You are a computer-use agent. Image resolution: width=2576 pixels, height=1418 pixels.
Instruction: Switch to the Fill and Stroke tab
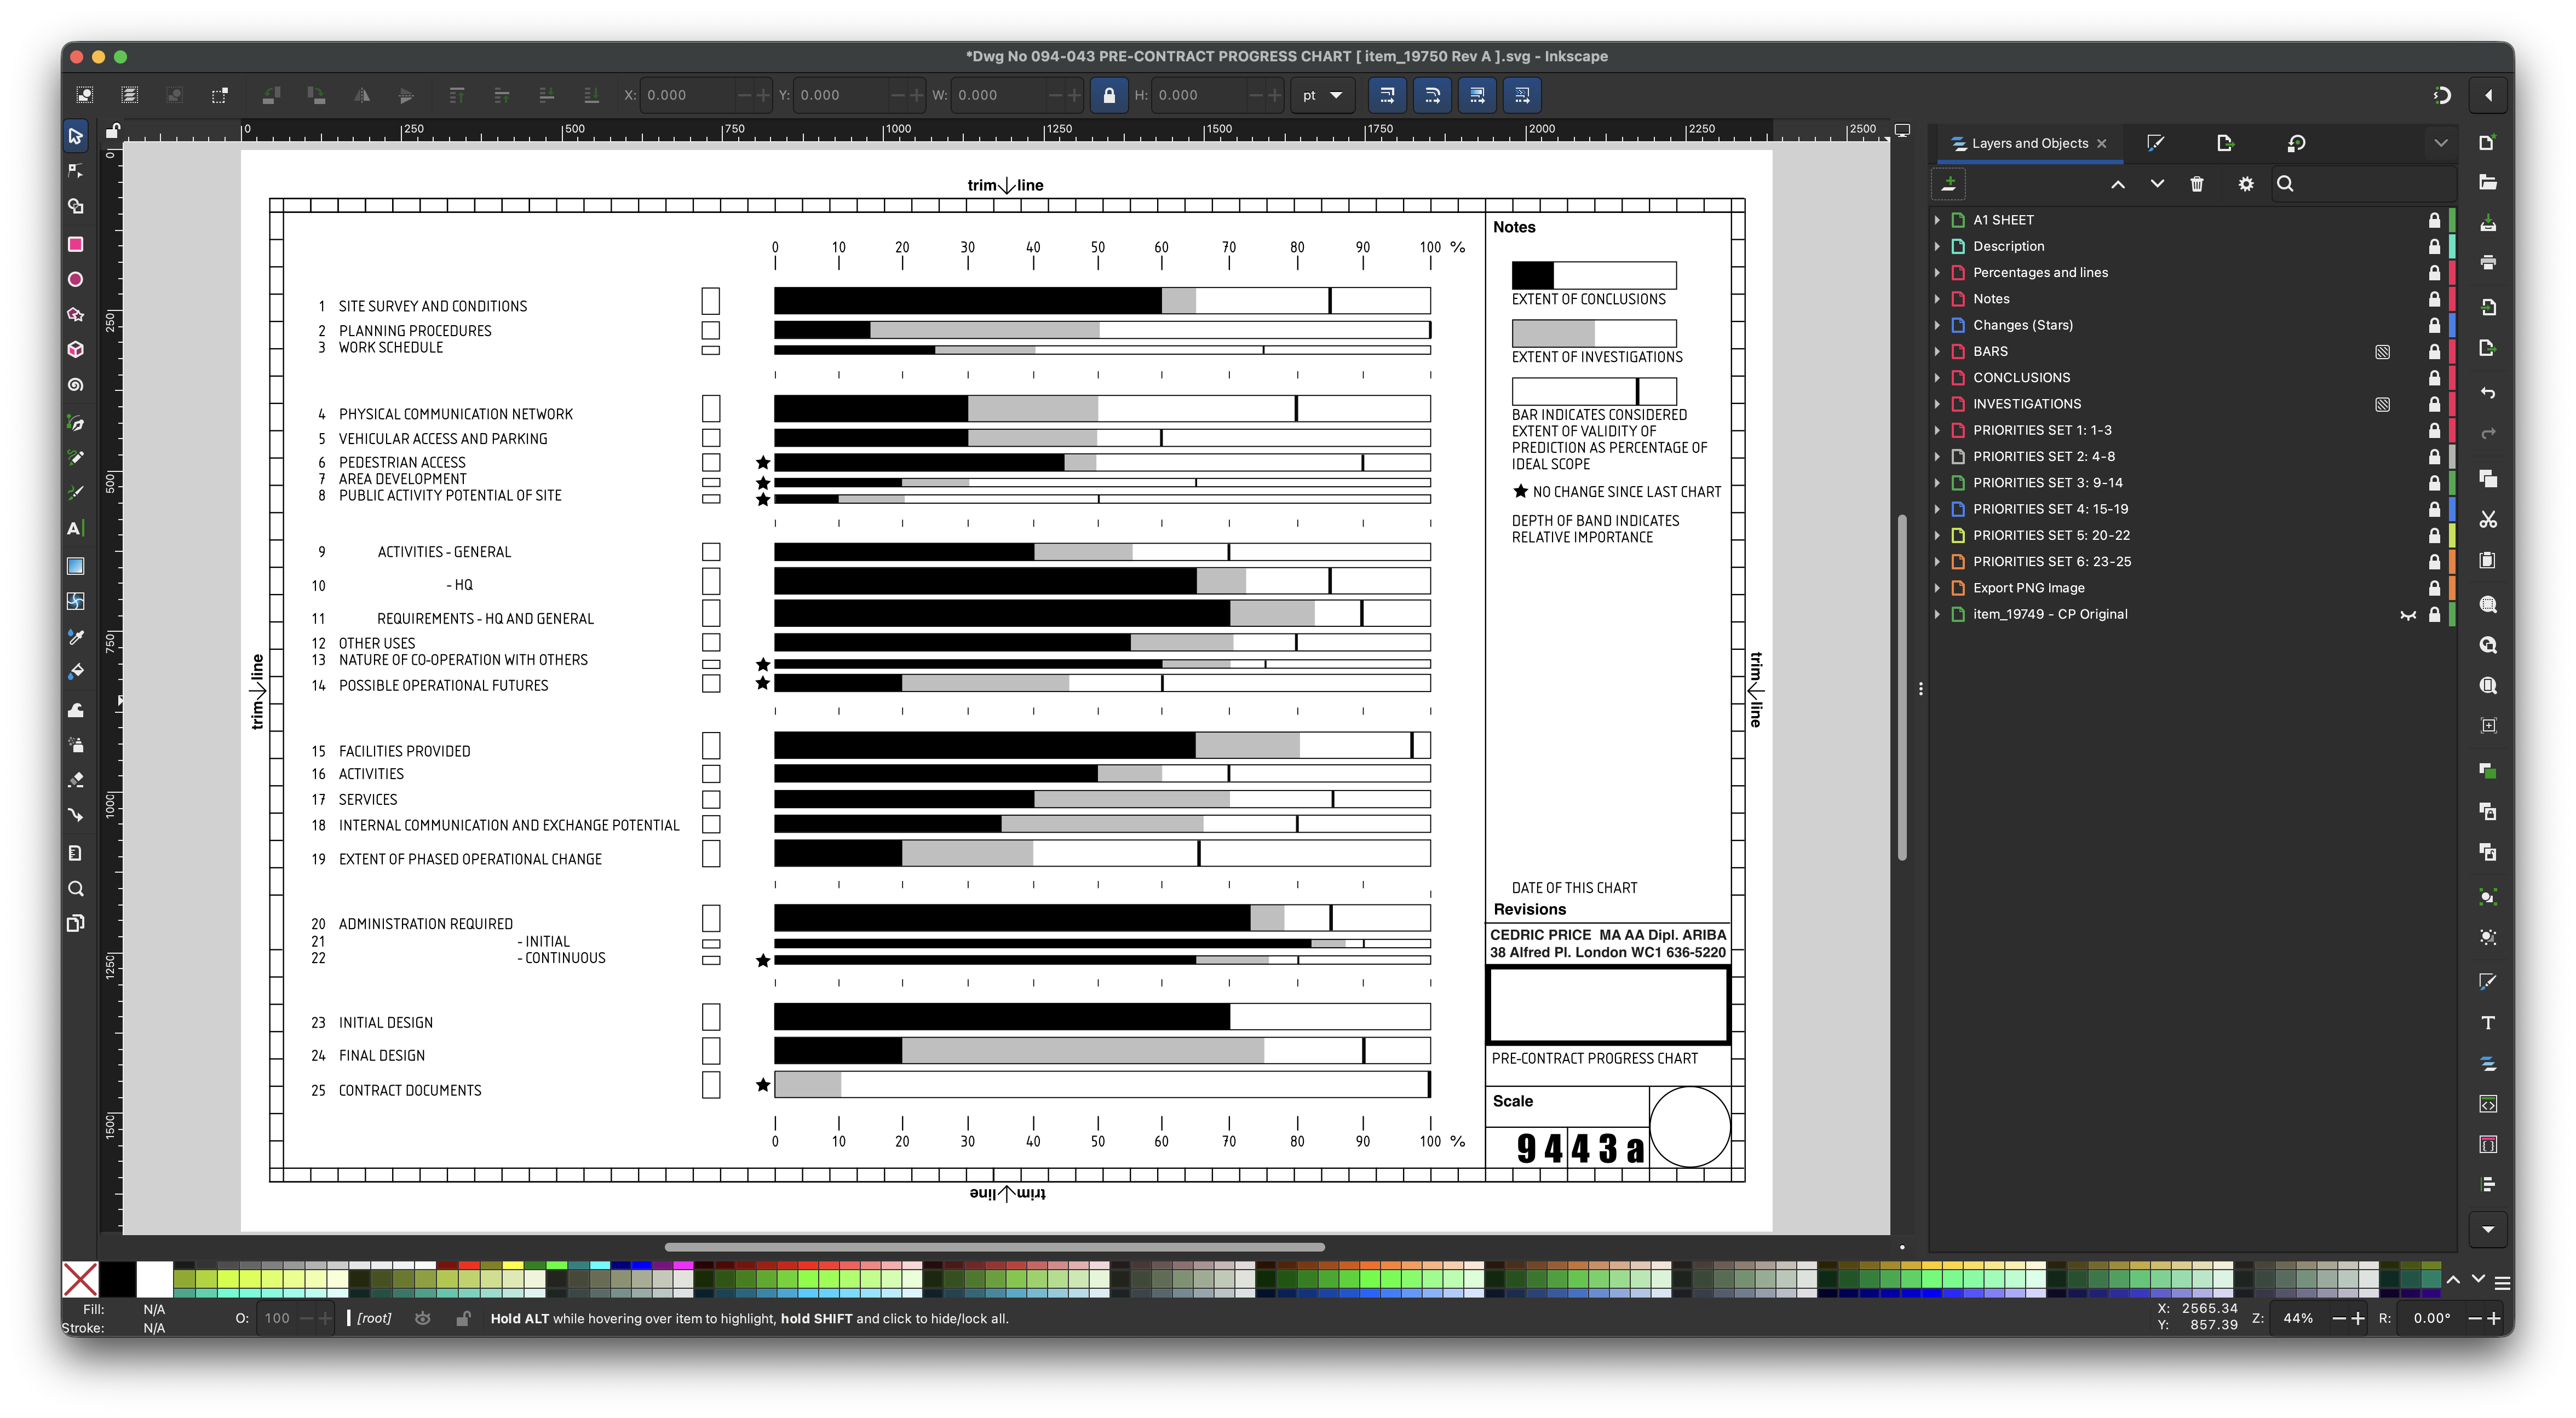pos(2155,143)
